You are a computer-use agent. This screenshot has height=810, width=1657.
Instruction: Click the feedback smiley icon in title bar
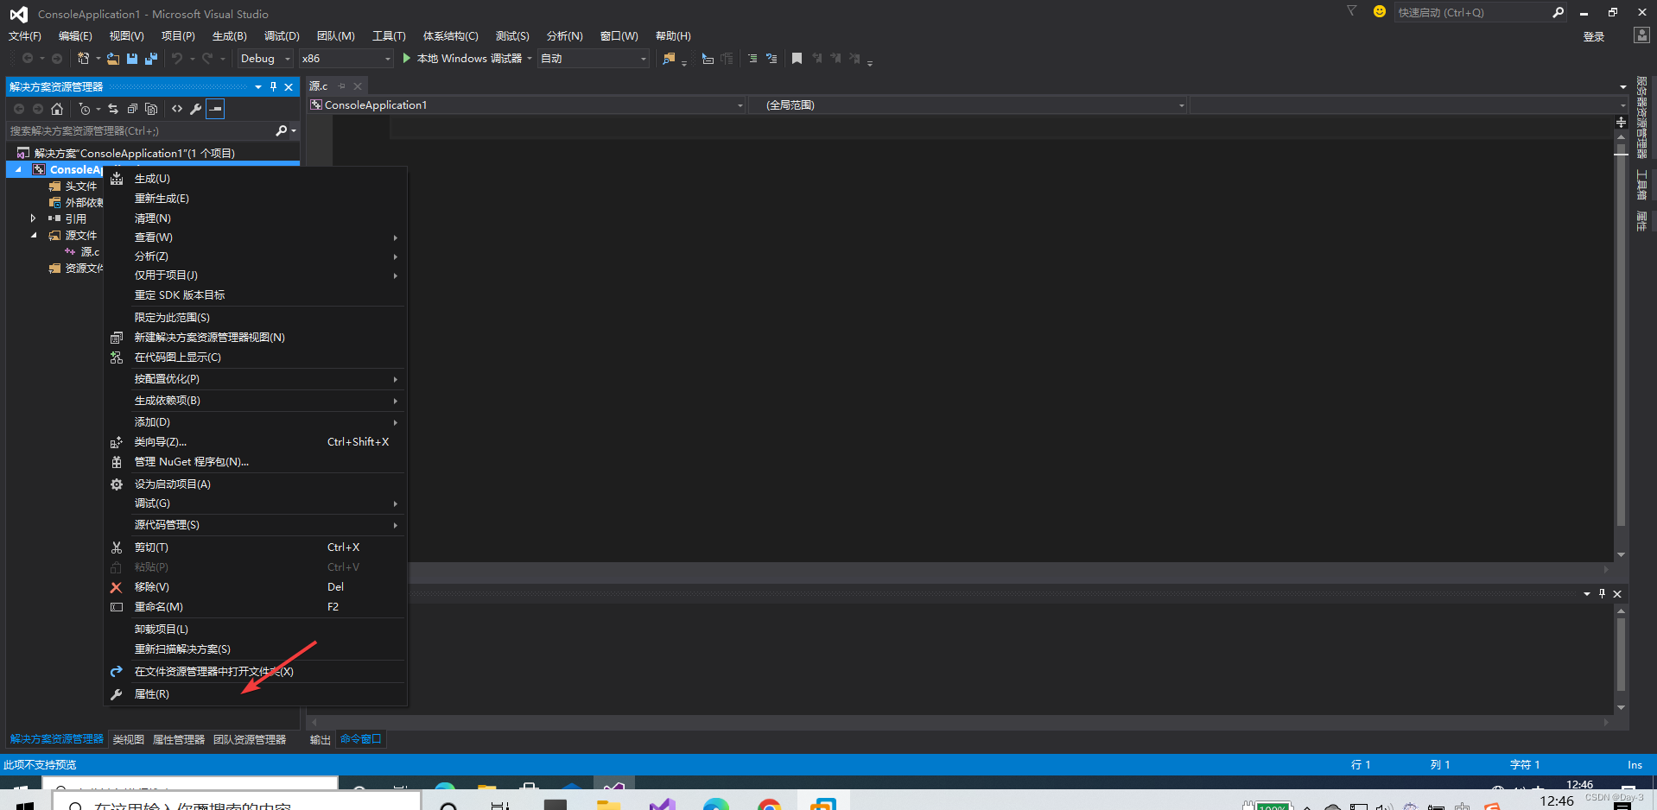(x=1380, y=11)
